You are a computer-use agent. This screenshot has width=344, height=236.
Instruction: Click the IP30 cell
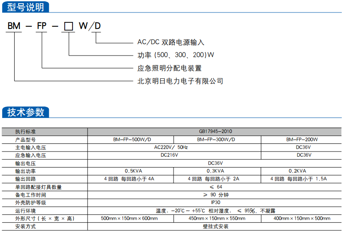coord(215,202)
